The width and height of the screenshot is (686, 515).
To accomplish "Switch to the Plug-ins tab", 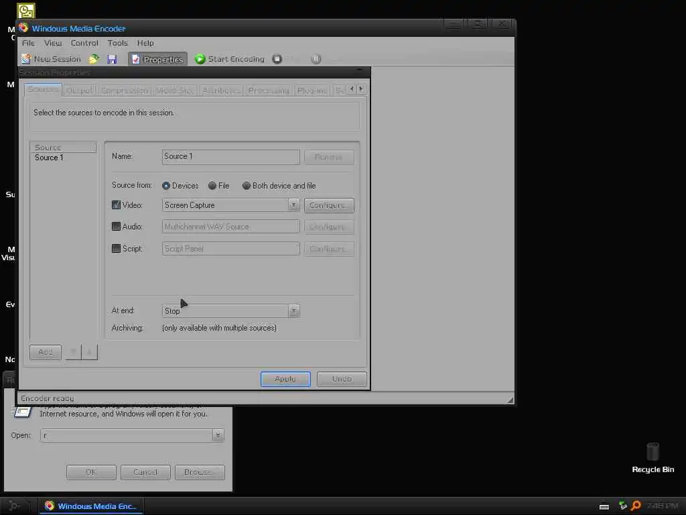I will [312, 91].
